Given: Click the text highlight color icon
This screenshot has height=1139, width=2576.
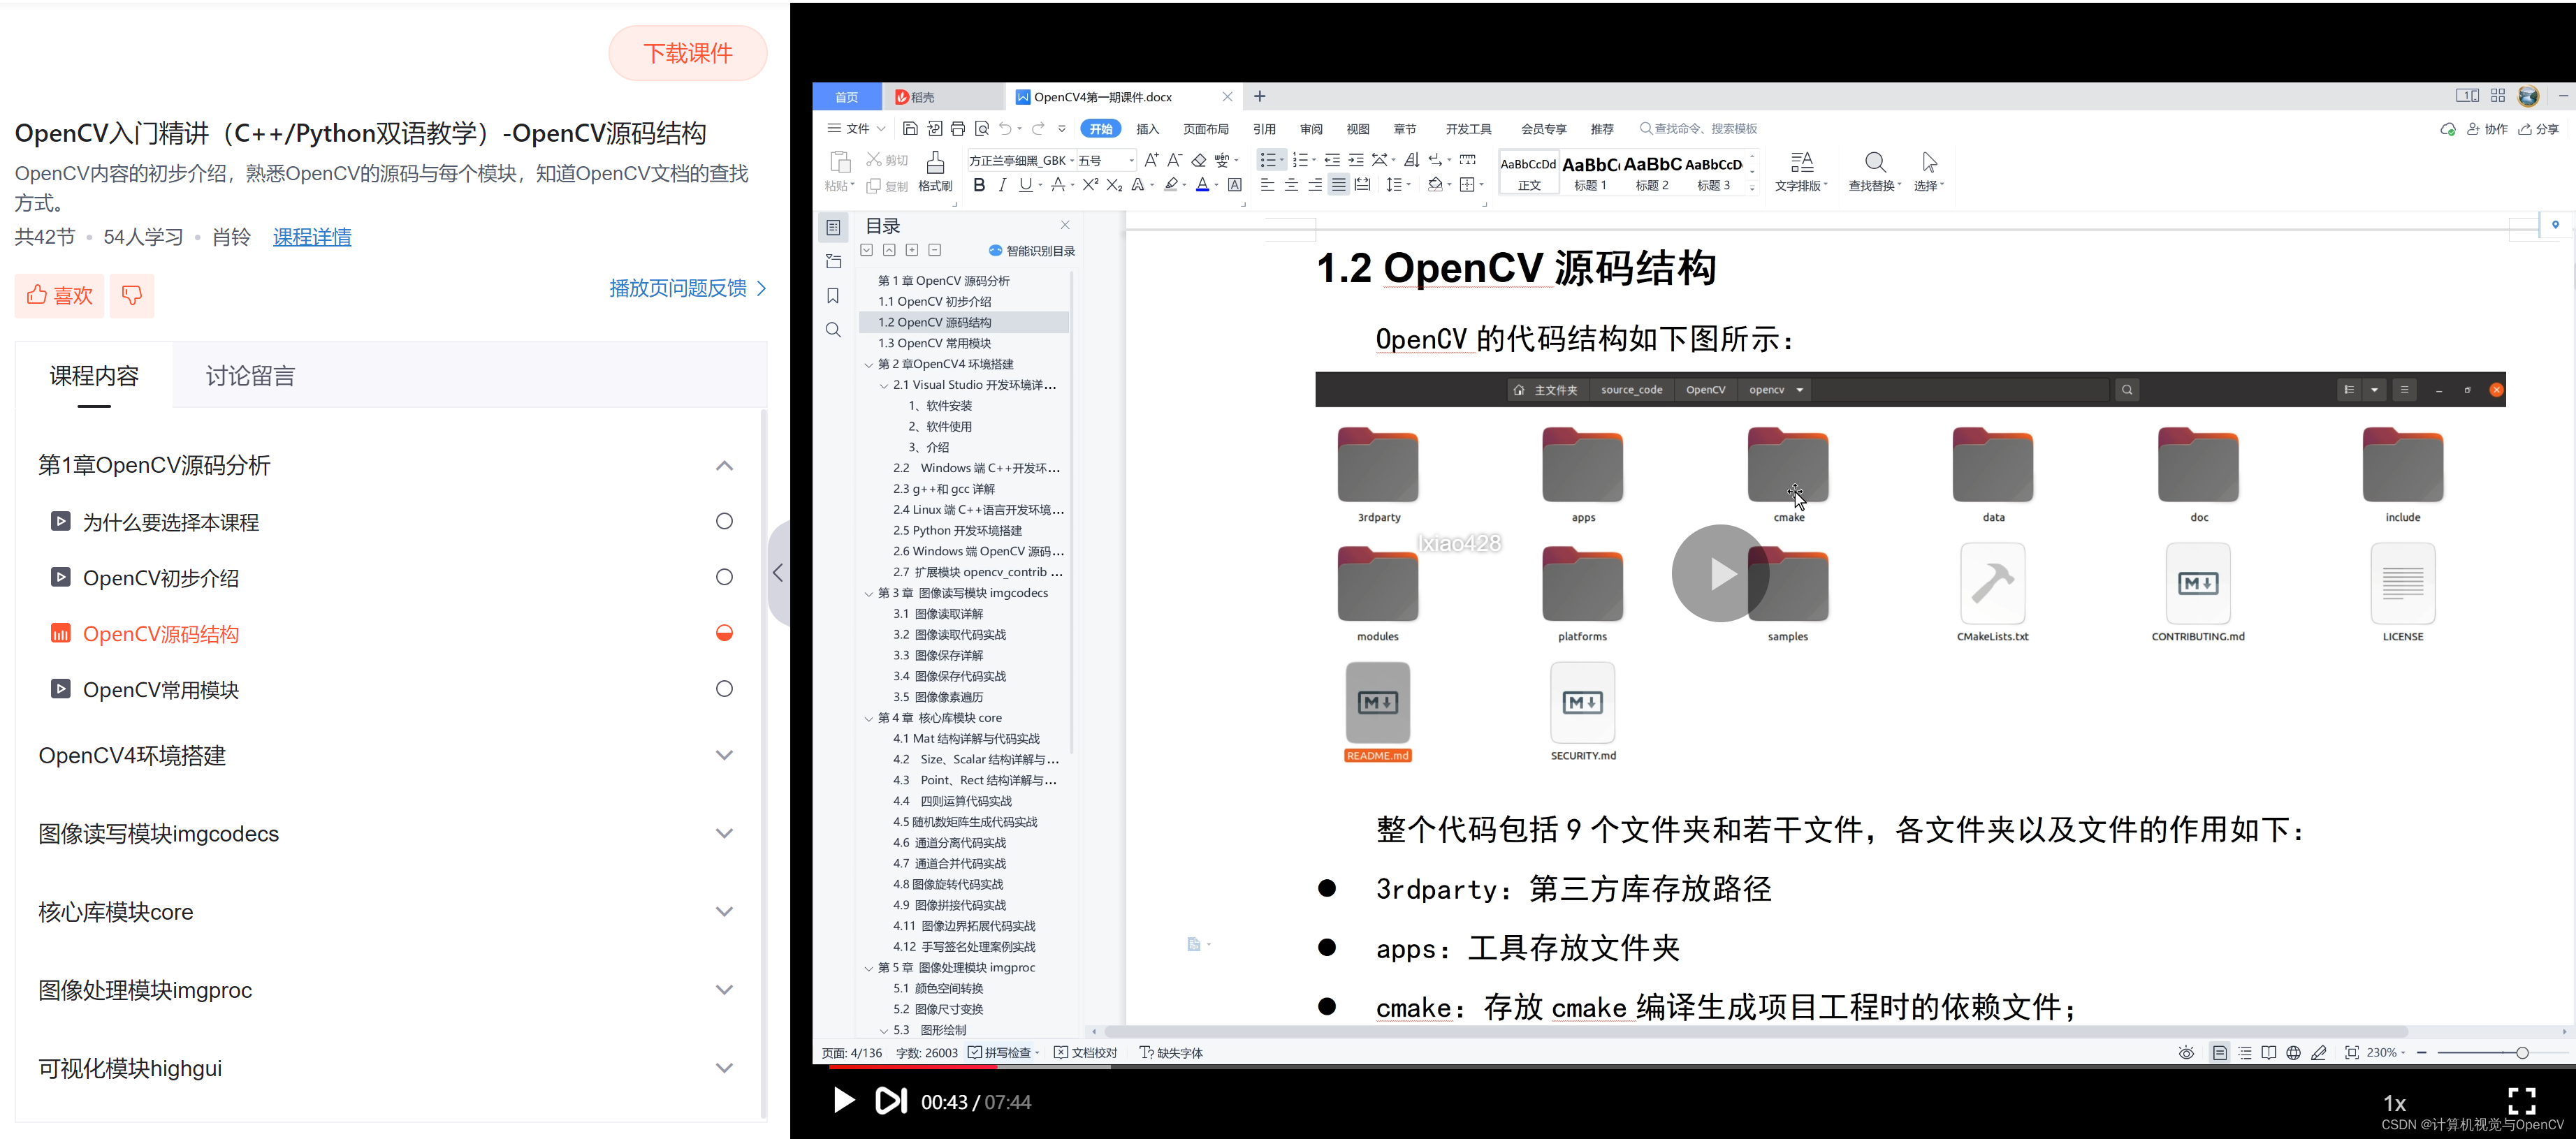Looking at the screenshot, I should (x=1171, y=185).
